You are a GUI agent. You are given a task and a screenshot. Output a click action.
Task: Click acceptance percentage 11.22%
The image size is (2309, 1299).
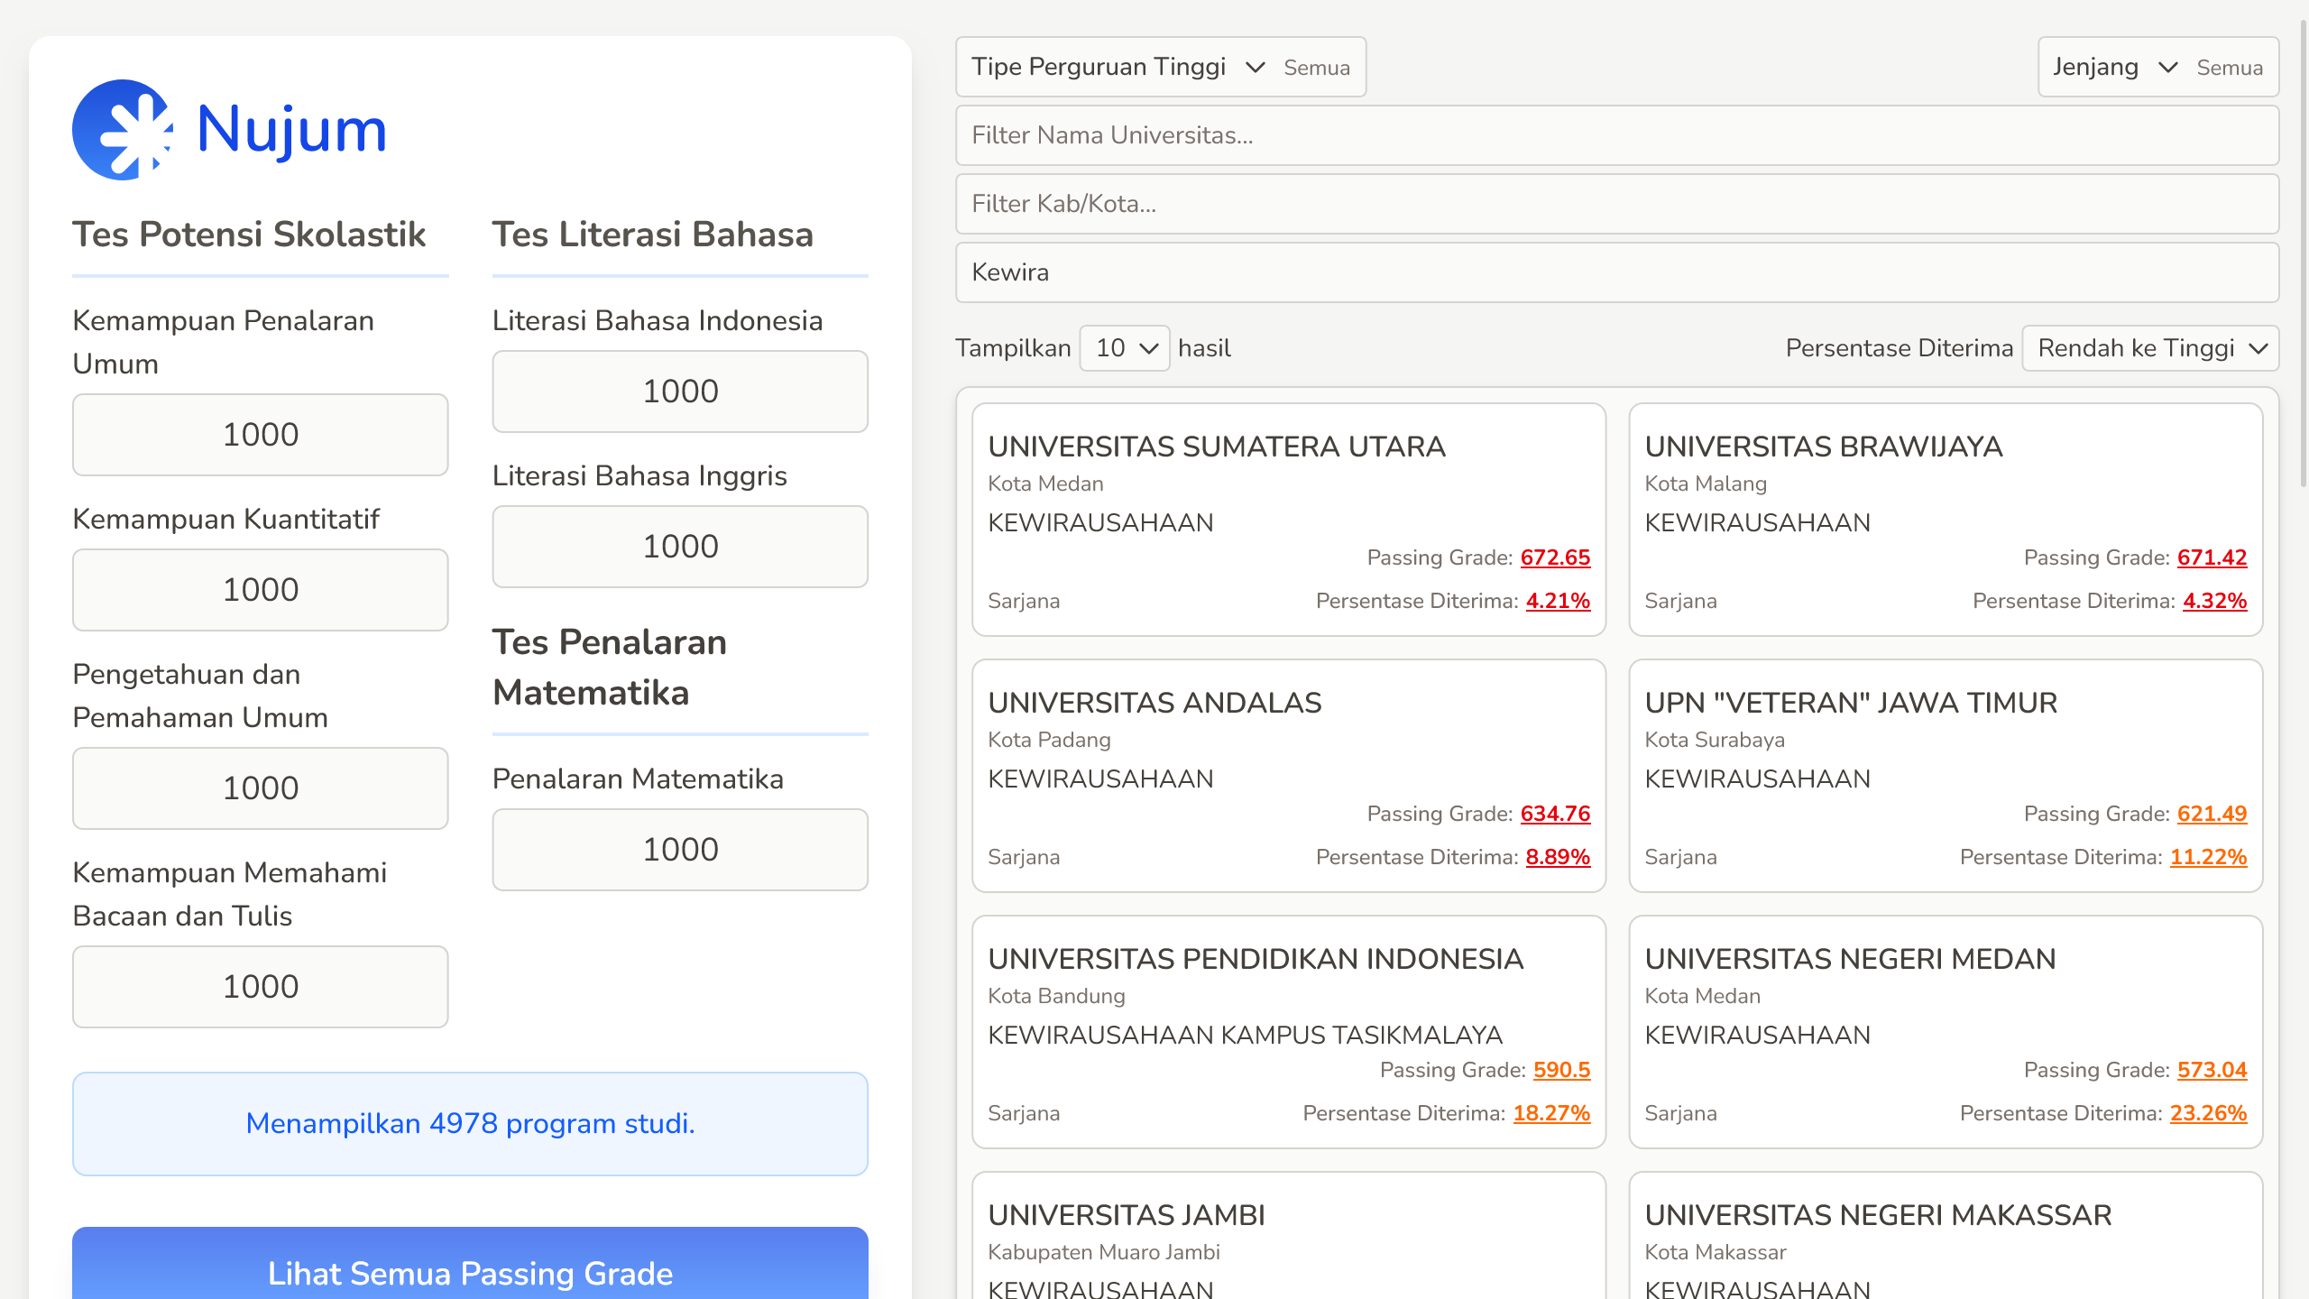[2208, 857]
